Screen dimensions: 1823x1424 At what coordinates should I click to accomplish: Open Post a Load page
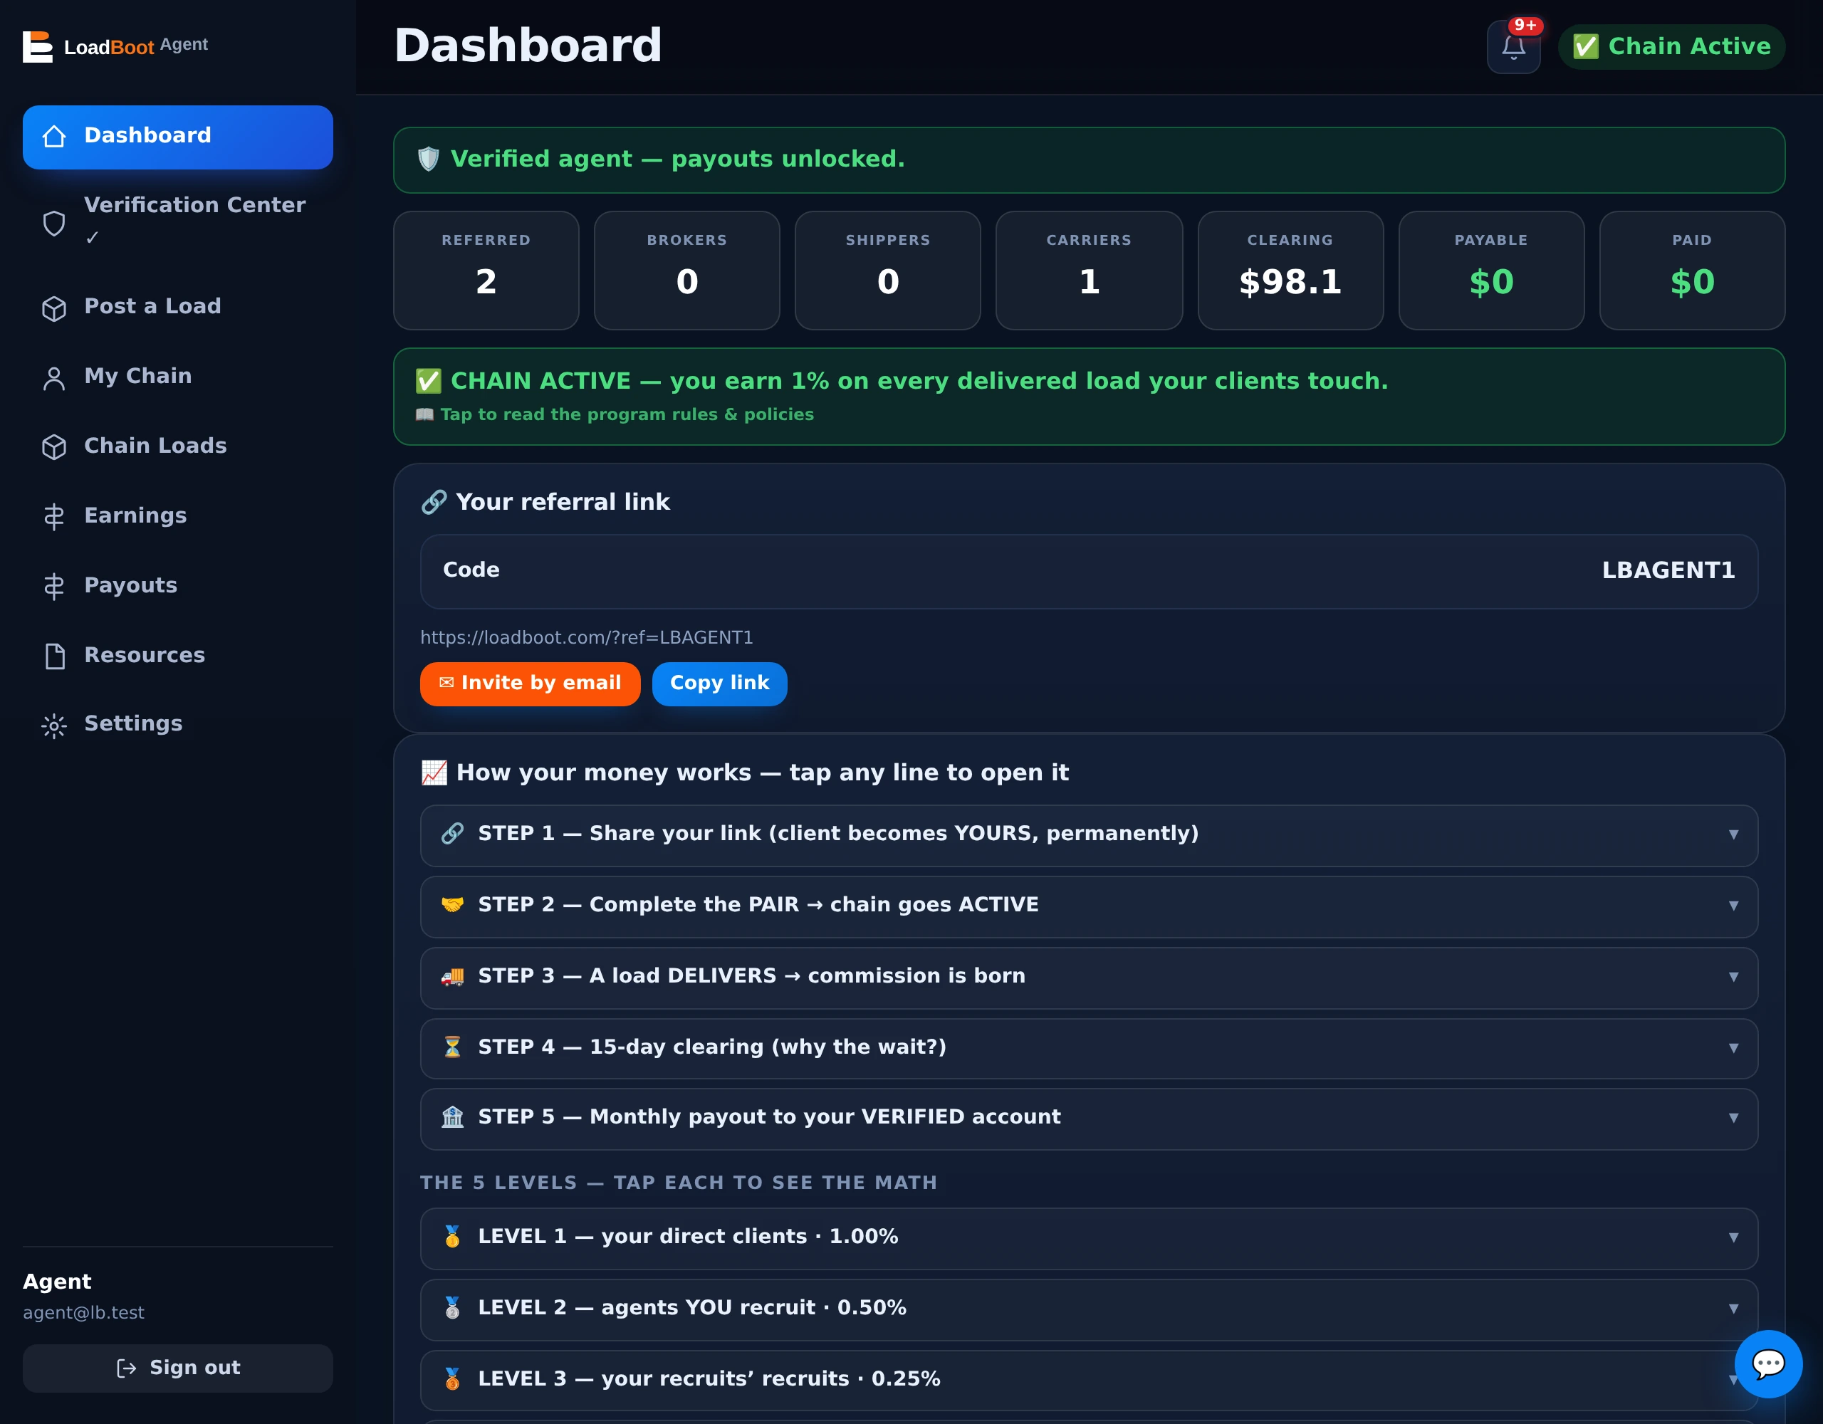178,307
